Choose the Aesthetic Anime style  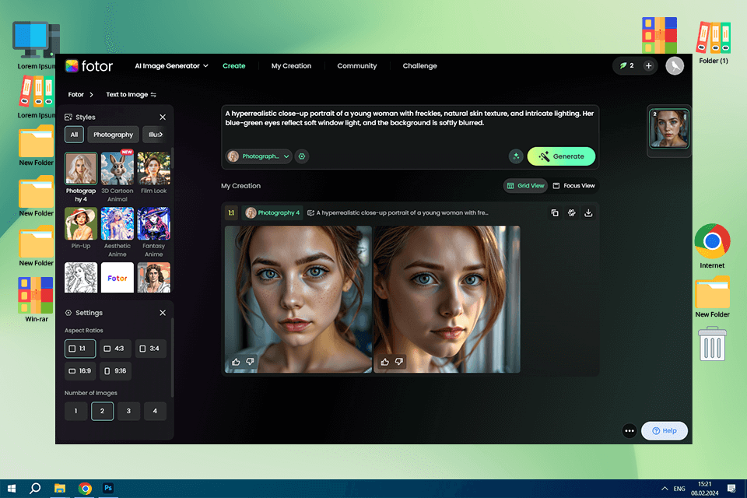pos(117,223)
